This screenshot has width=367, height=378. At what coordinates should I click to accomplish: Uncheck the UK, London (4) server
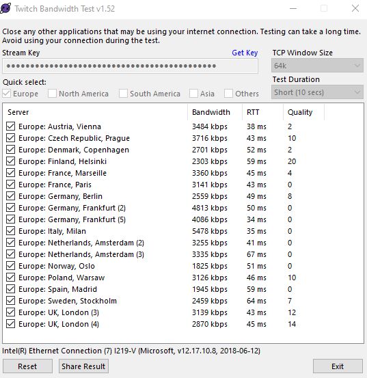tap(11, 324)
